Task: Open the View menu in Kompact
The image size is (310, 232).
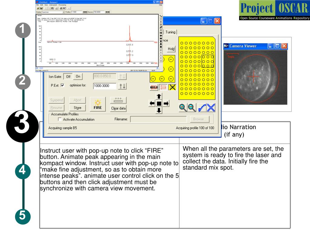Action: 46,5
